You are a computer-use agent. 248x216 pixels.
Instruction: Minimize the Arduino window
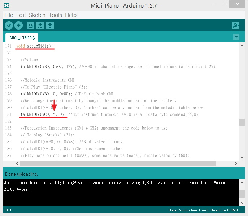(x=215, y=5)
